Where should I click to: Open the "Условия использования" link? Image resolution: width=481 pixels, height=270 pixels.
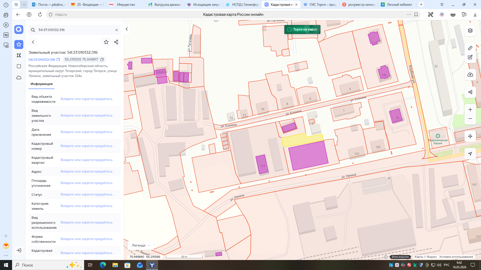coord(456,257)
